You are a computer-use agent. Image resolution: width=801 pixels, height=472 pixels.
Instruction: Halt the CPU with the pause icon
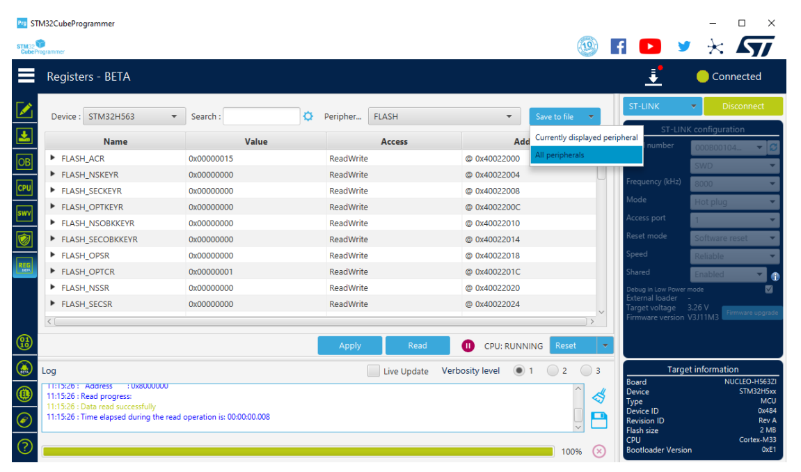(x=468, y=346)
